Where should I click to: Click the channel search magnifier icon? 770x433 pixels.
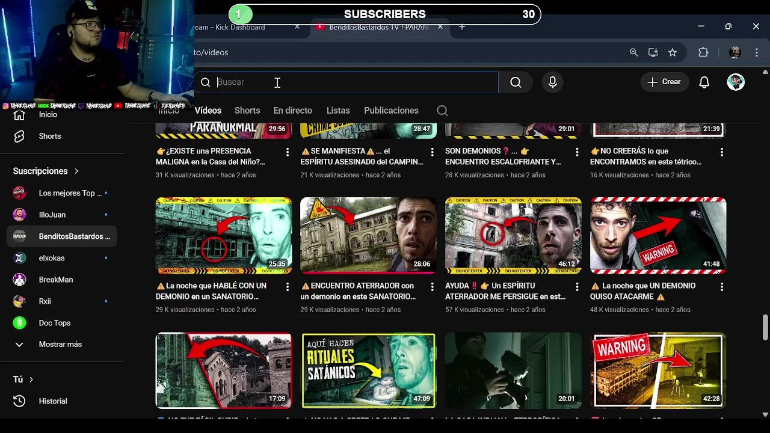(x=442, y=111)
